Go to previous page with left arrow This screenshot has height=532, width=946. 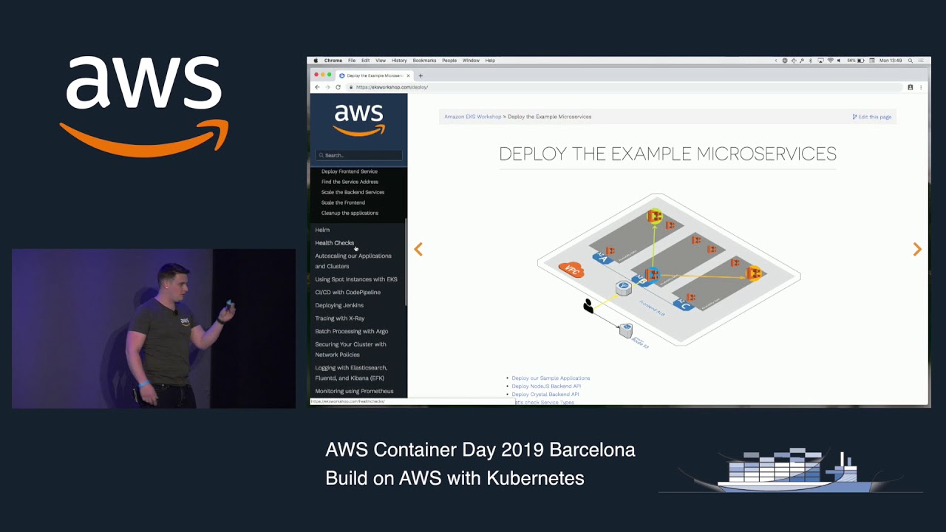coord(418,250)
